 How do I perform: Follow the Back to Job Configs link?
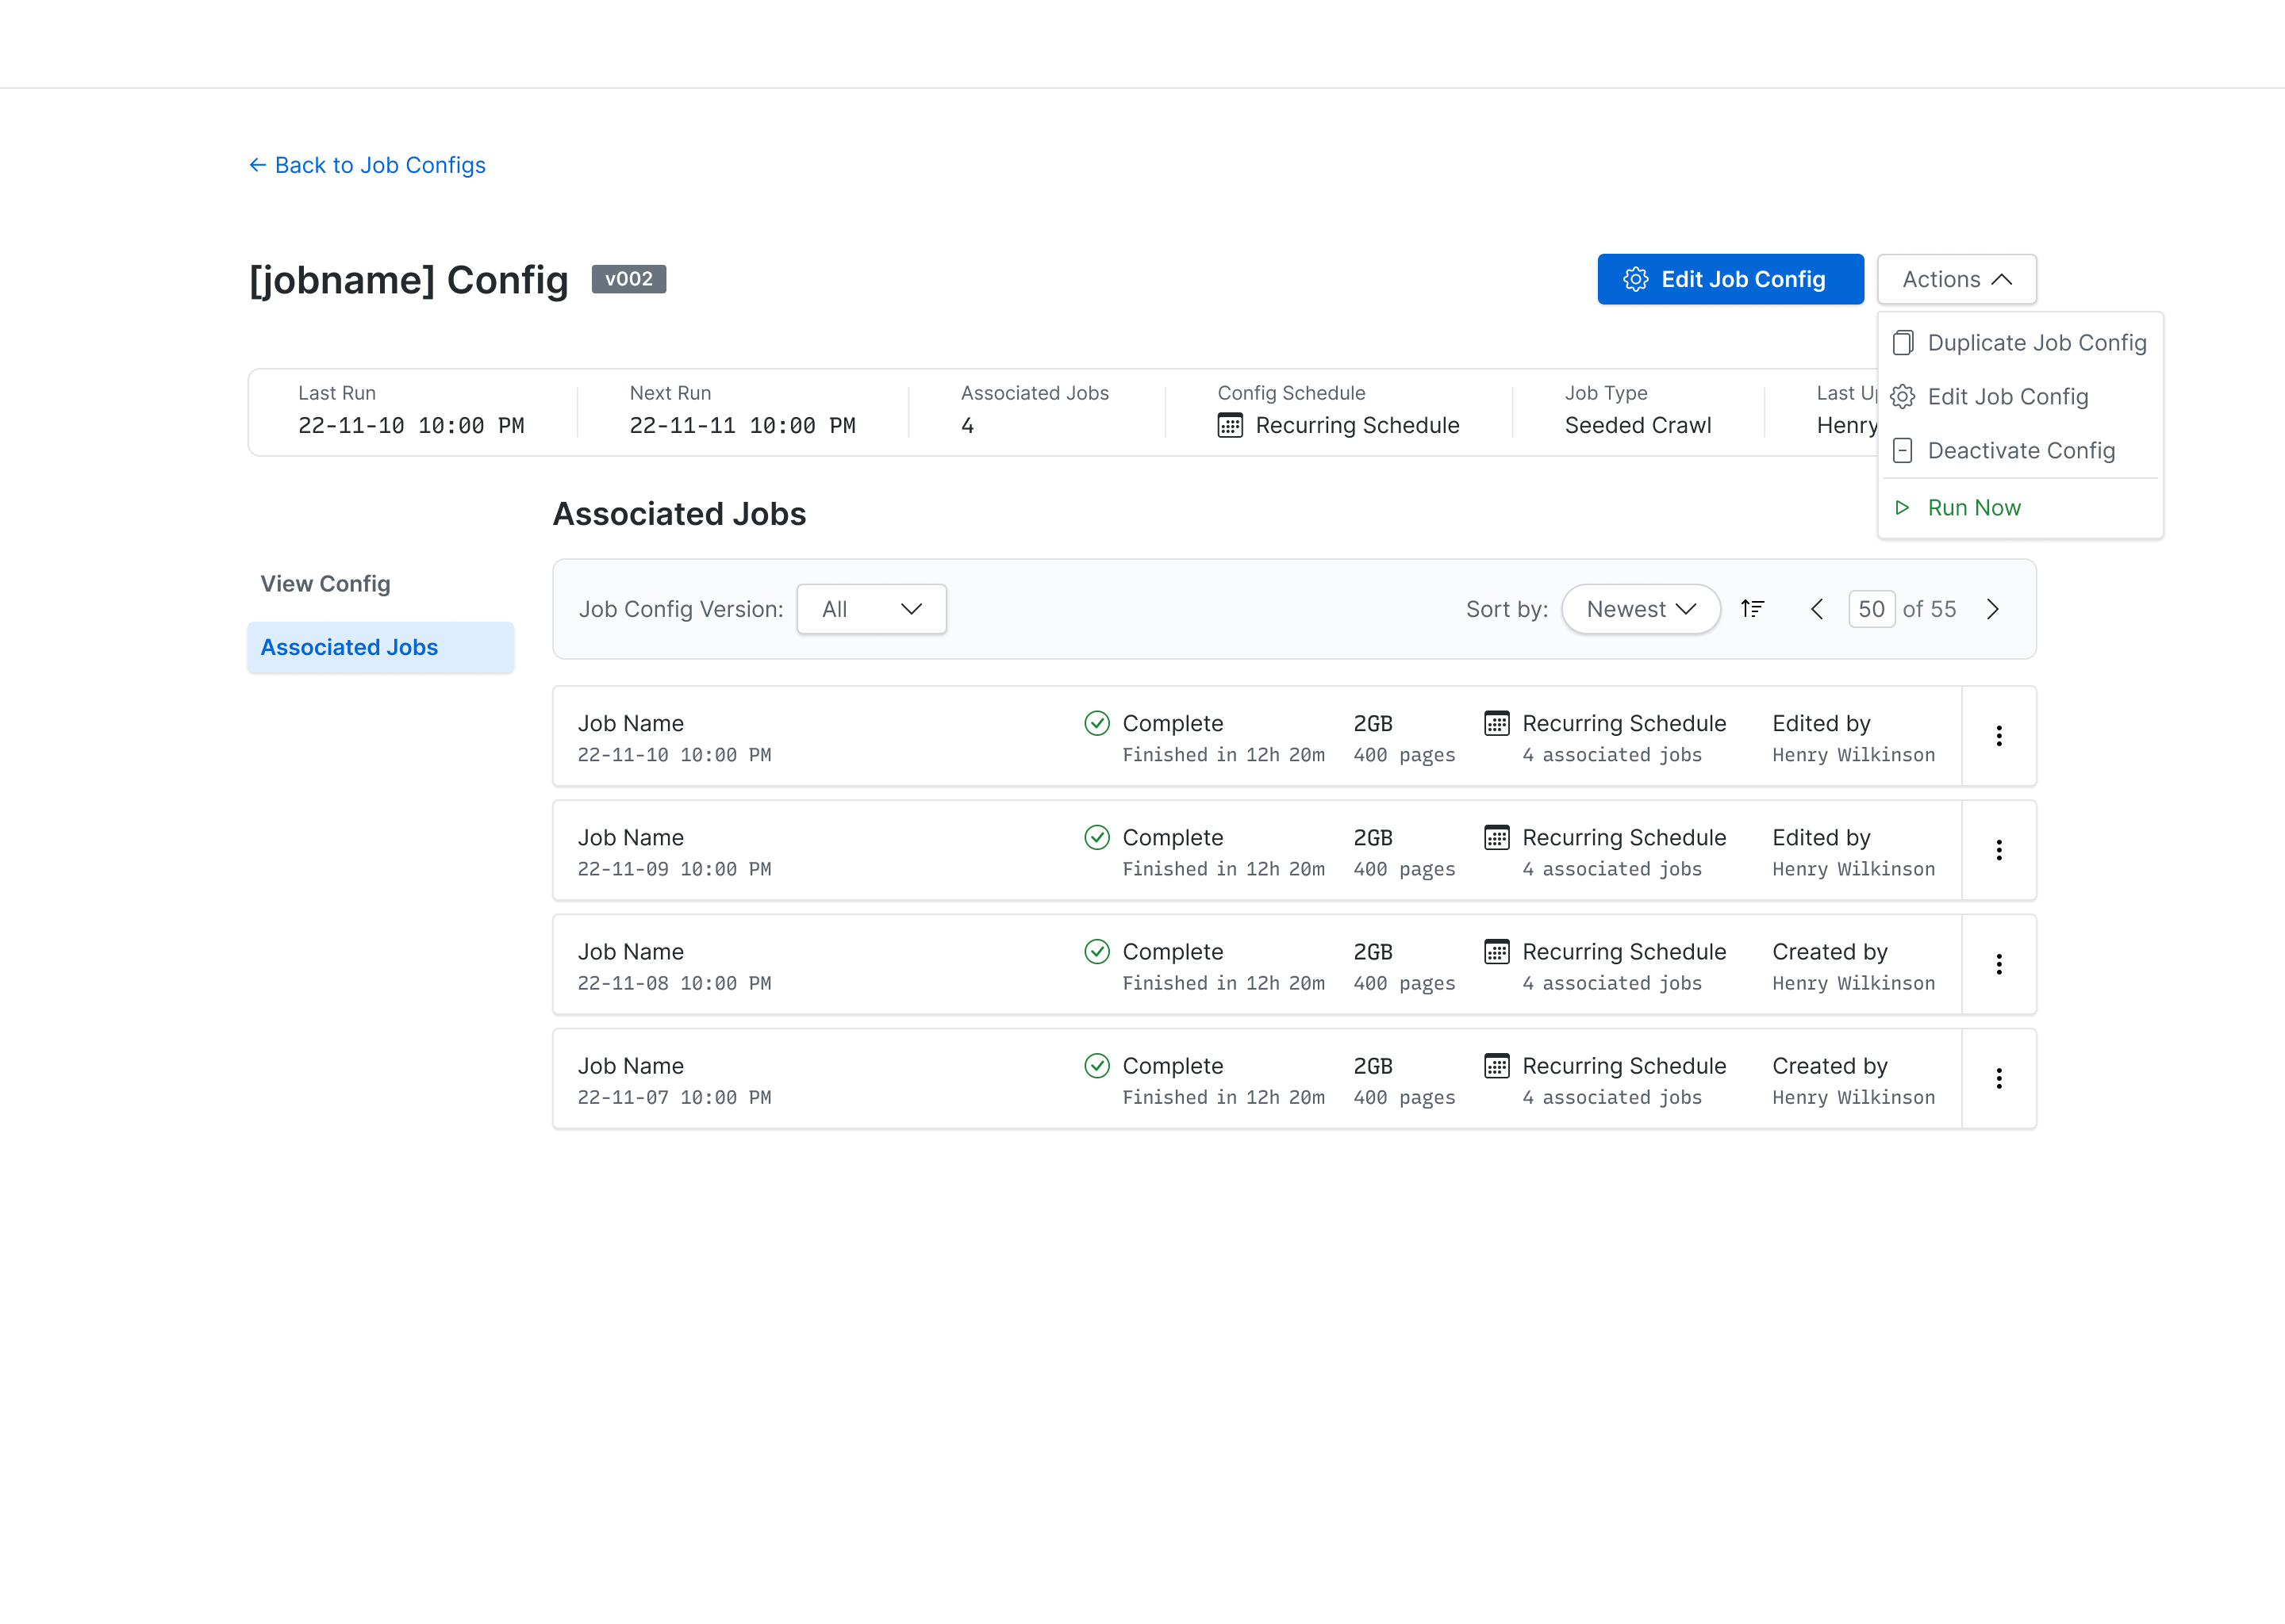(367, 165)
